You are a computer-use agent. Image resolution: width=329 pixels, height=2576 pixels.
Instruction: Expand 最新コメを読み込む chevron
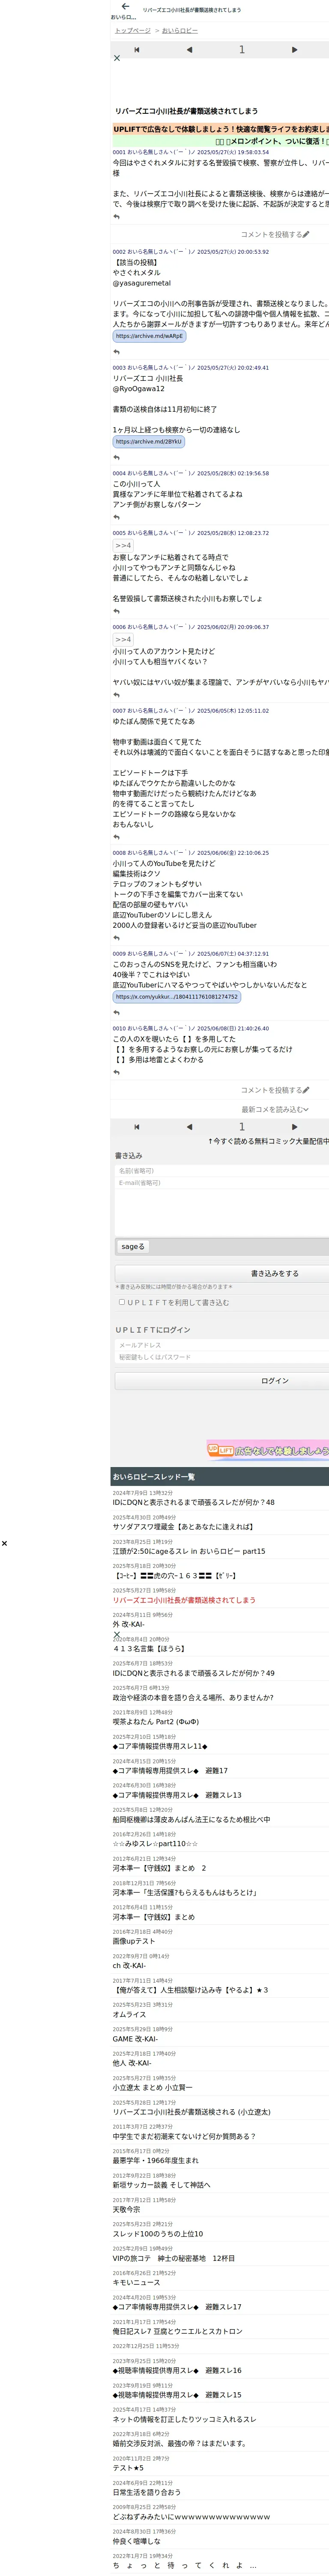(275, 1110)
